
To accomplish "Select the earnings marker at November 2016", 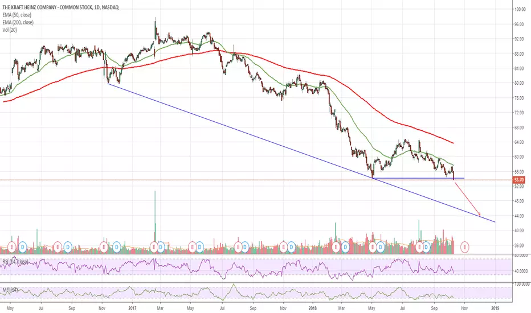I will 104,247.
